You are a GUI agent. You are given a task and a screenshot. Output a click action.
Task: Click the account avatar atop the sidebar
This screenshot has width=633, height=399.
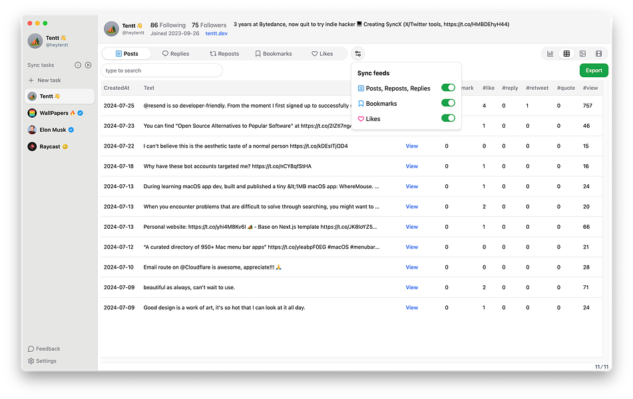click(35, 41)
